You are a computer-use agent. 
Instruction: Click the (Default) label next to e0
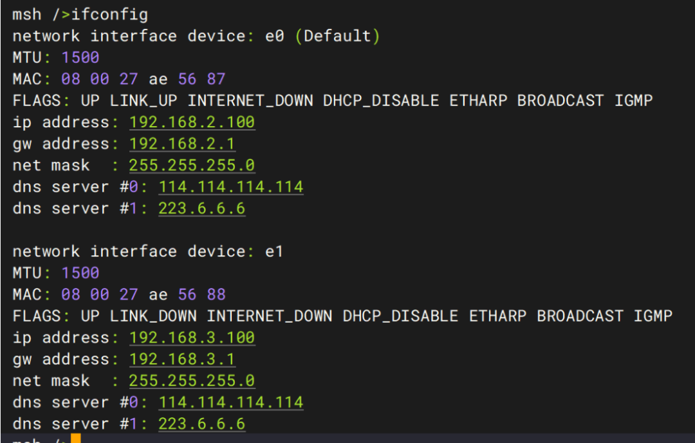pyautogui.click(x=337, y=36)
